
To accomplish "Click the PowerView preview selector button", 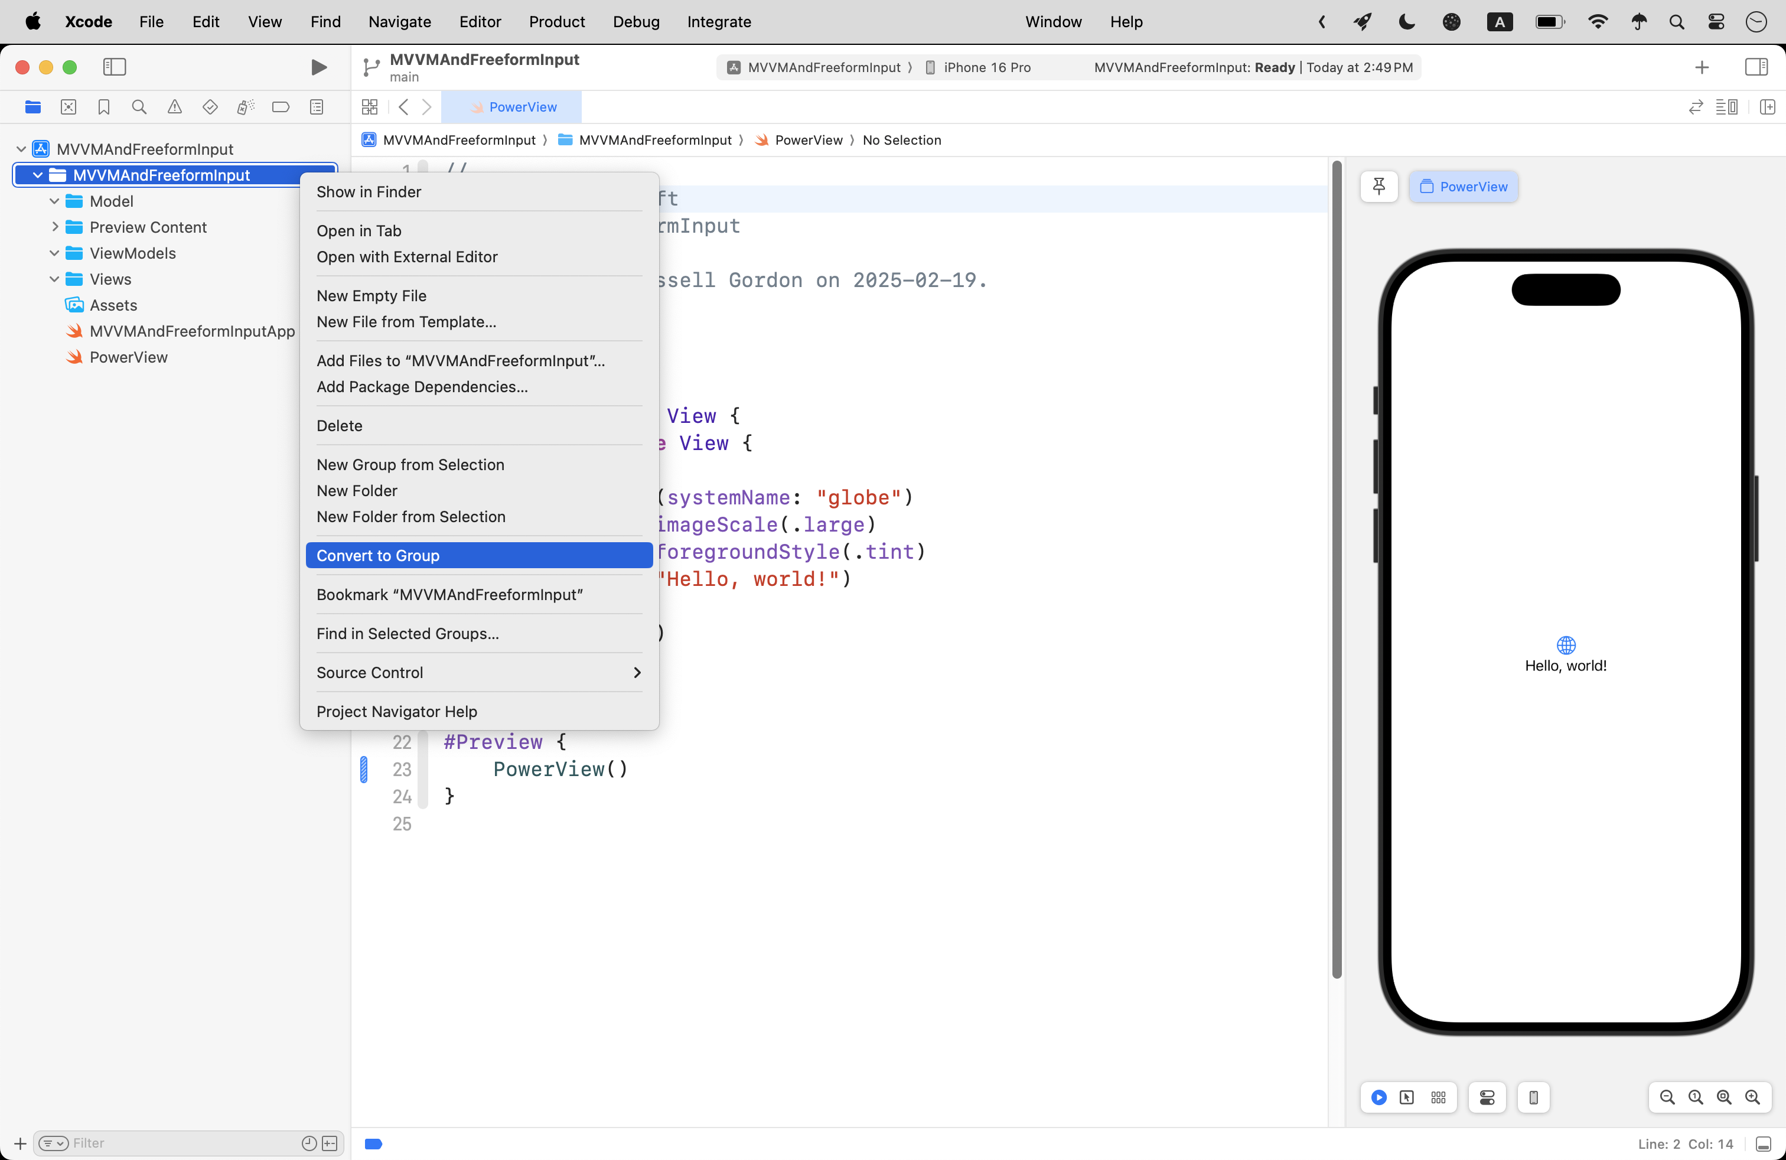I will click(x=1464, y=186).
